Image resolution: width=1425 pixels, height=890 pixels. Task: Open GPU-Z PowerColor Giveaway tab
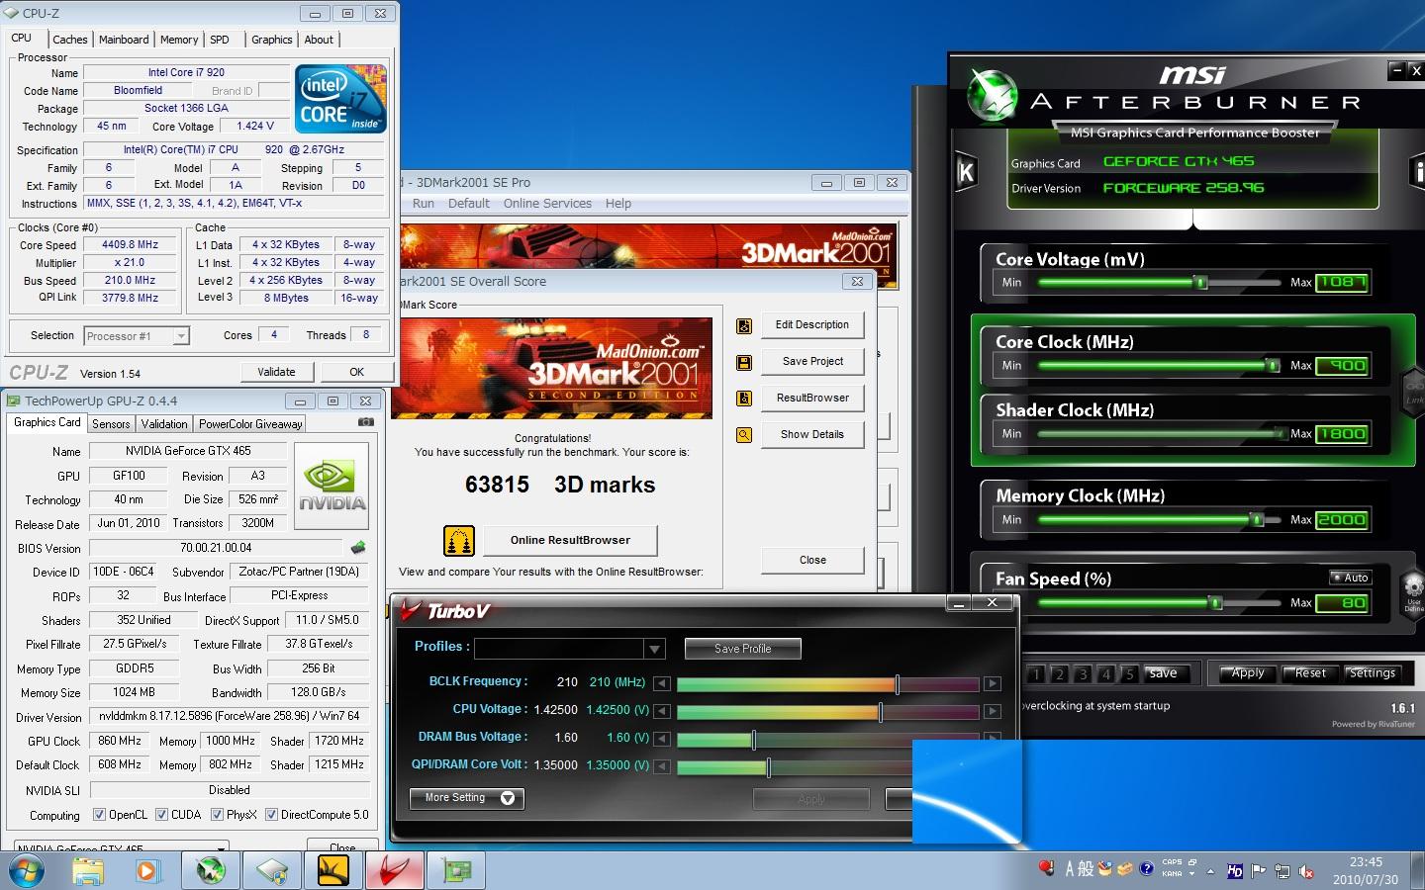pos(250,423)
